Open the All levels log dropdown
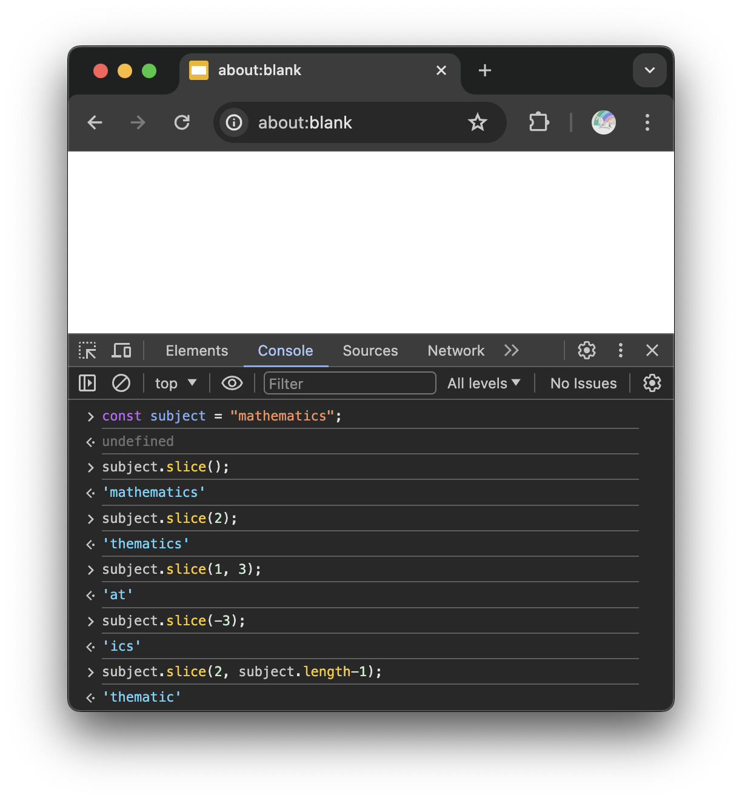 pos(484,383)
